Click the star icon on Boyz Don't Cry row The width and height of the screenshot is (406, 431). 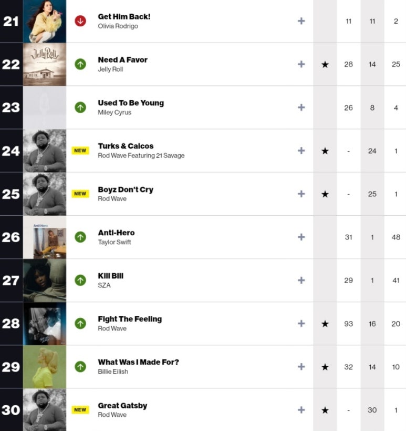(325, 194)
